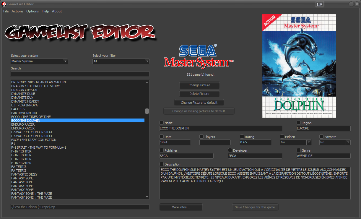Click the Change Picture button
Image resolution: width=361 pixels, height=219 pixels.
pyautogui.click(x=199, y=85)
